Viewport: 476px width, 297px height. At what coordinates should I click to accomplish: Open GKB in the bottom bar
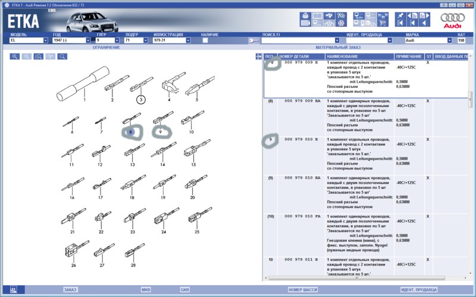[184, 289]
